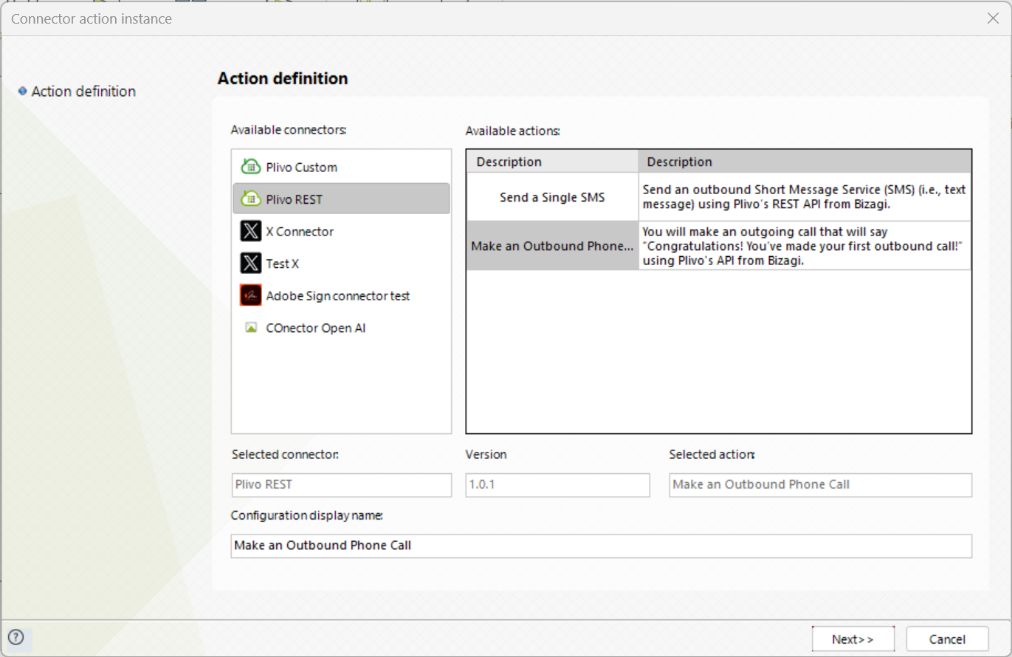Click the Cancel button
1012x657 pixels.
click(947, 639)
